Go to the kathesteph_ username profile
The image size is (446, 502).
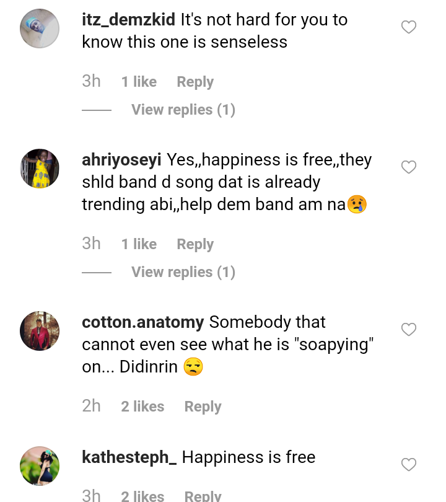tap(129, 457)
